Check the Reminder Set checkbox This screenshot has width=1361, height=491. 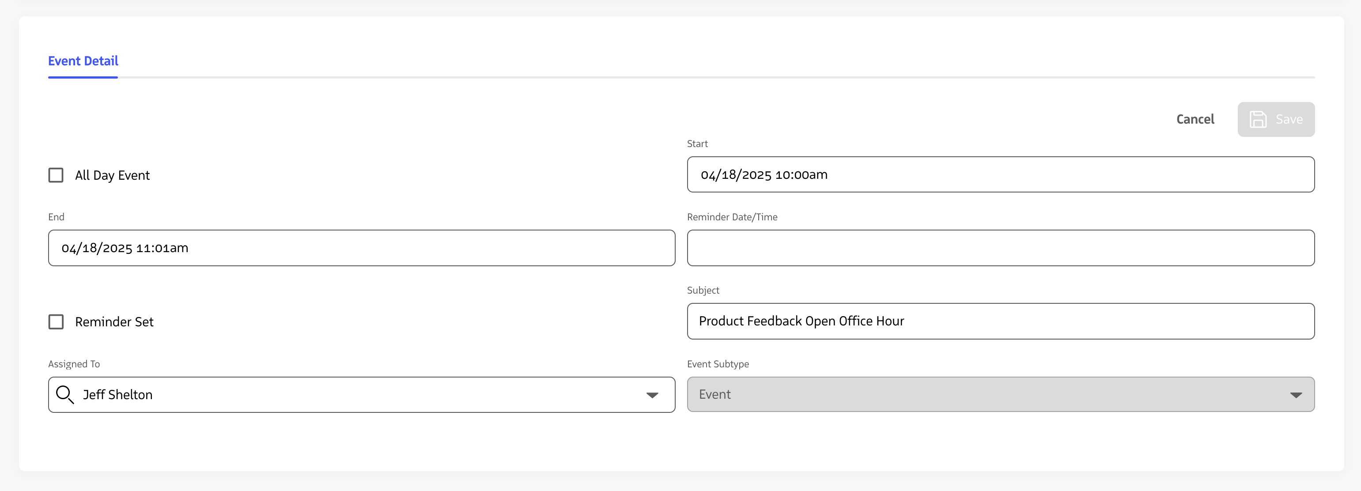[x=56, y=322]
